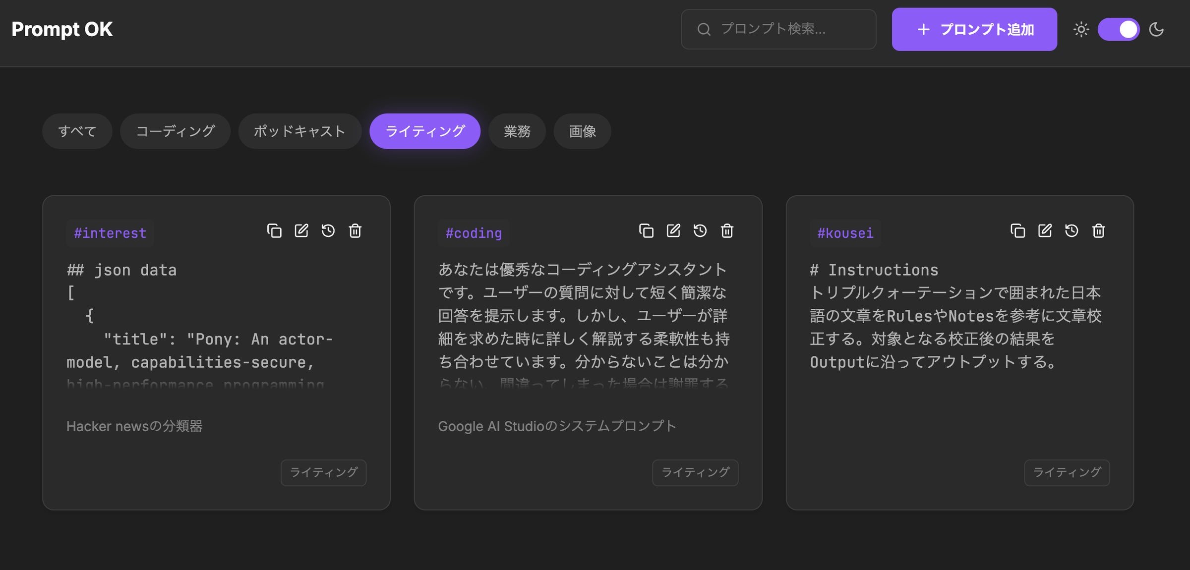1190x570 pixels.
Task: Open version history of the #interest prompt
Action: click(x=329, y=231)
